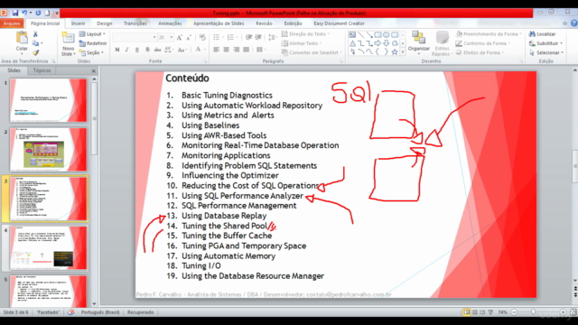Click the Cut scissors icon

pos(35,34)
